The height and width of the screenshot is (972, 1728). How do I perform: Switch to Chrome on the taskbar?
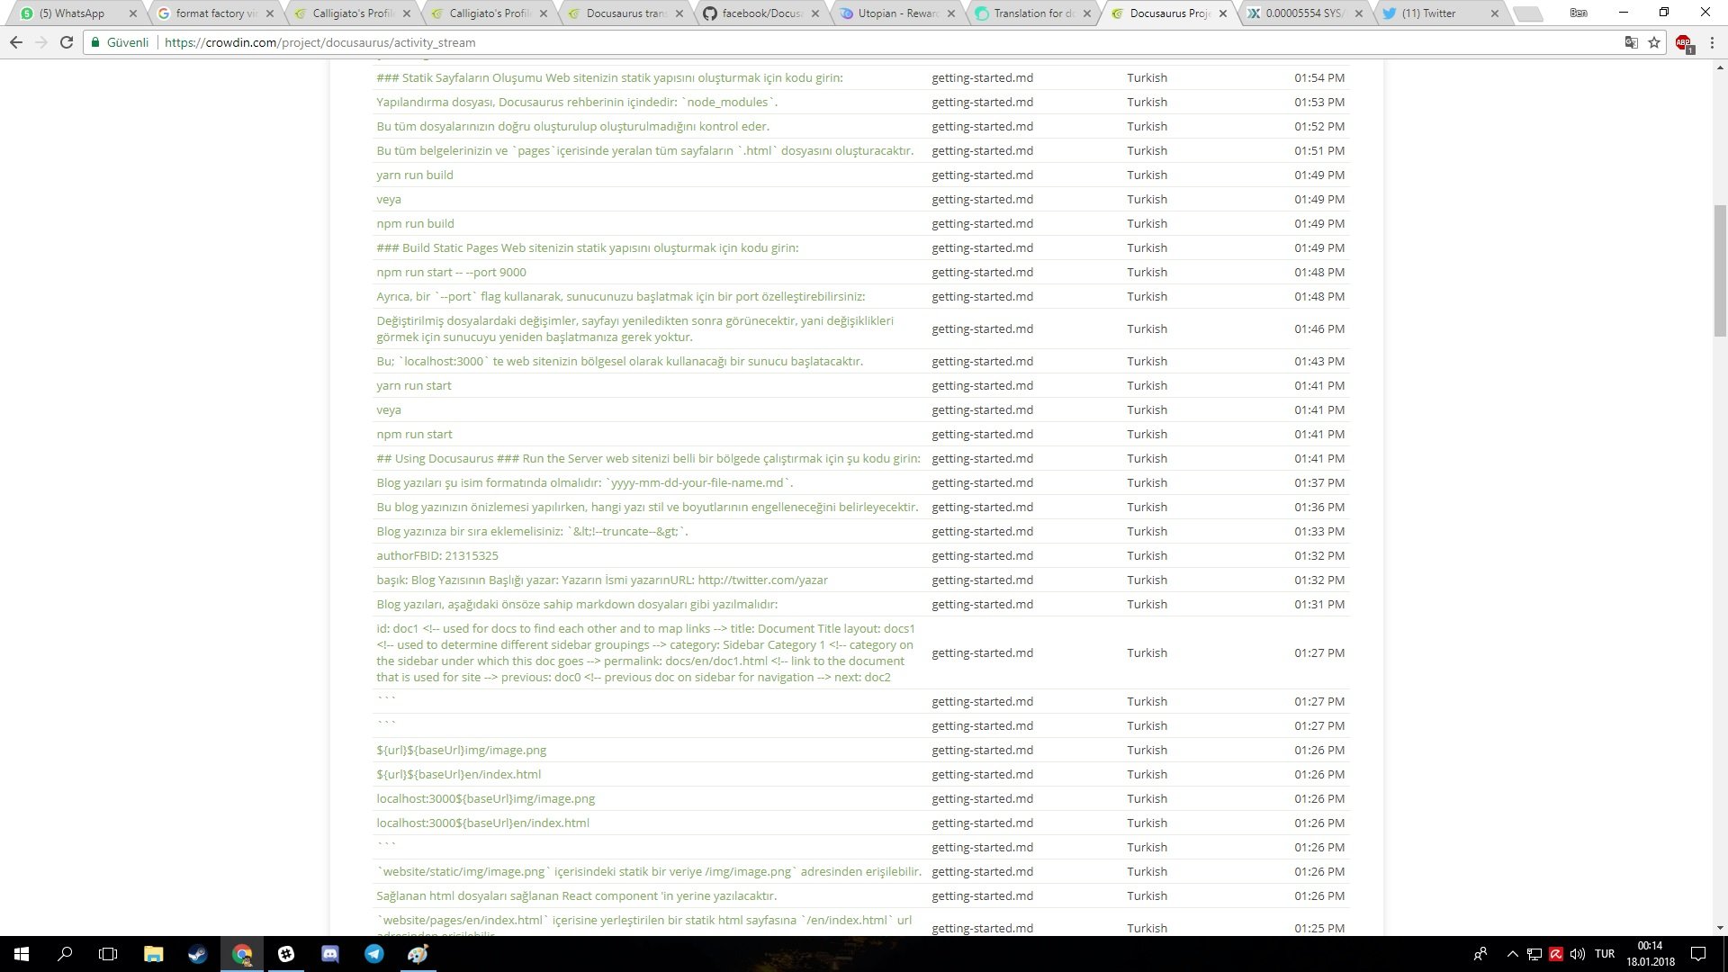pos(241,954)
